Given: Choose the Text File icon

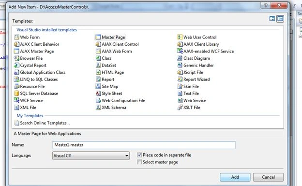Looking at the screenshot, I should [x=180, y=93].
